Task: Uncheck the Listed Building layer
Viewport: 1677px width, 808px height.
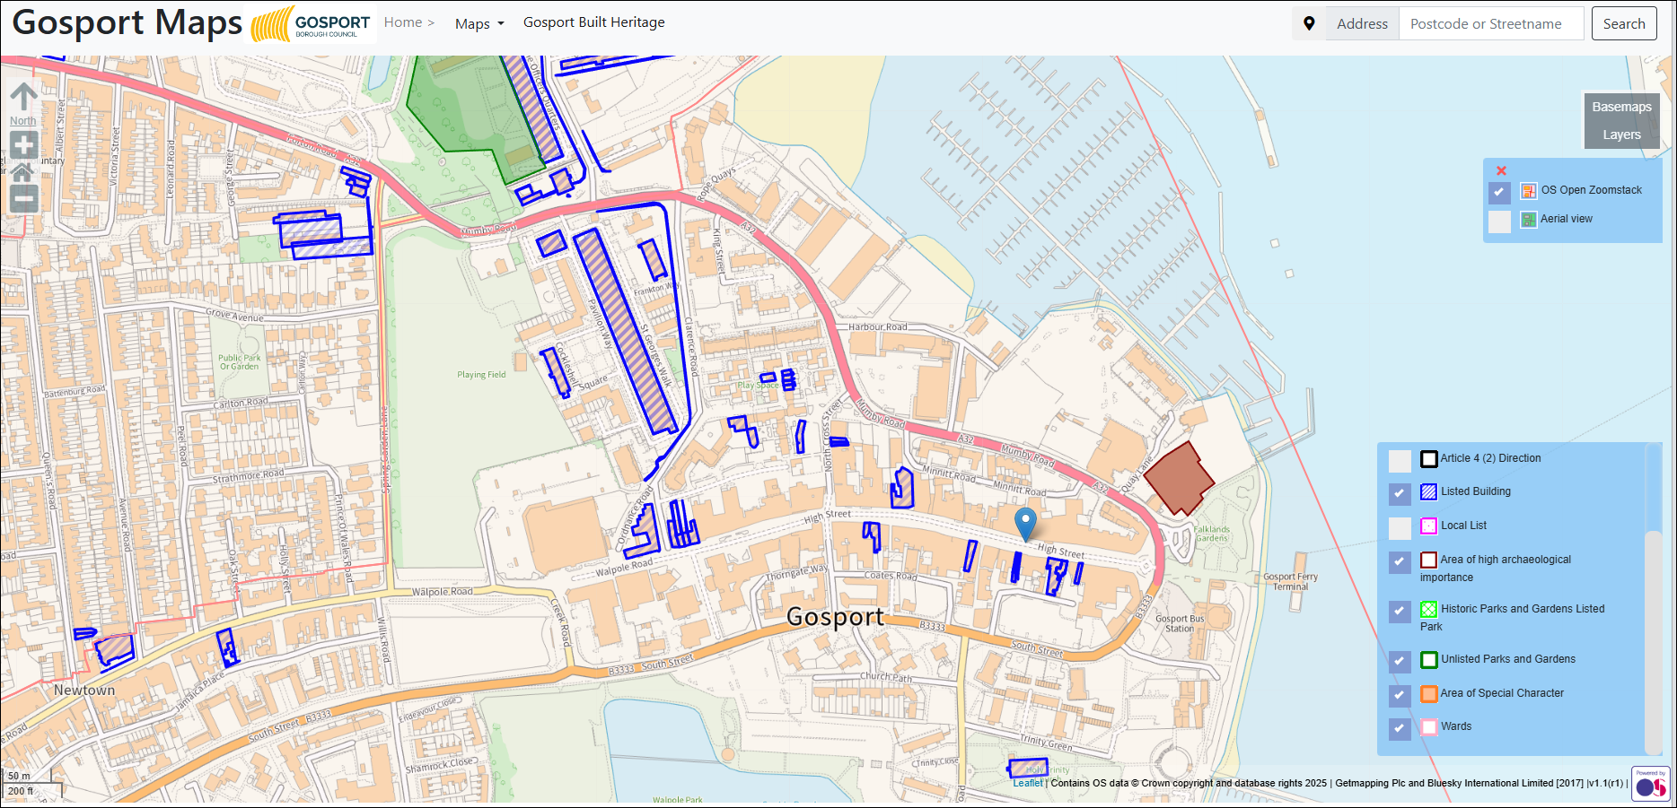Action: 1400,493
